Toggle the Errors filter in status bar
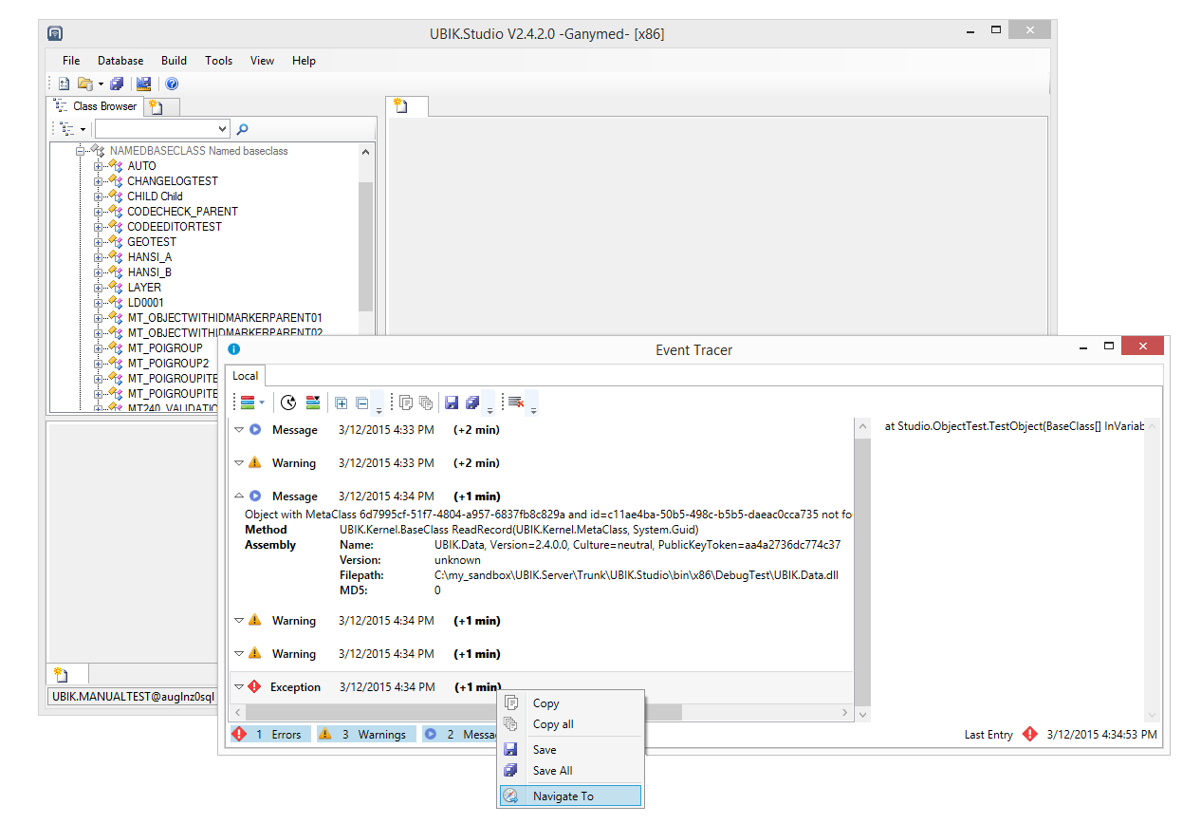 [x=270, y=734]
